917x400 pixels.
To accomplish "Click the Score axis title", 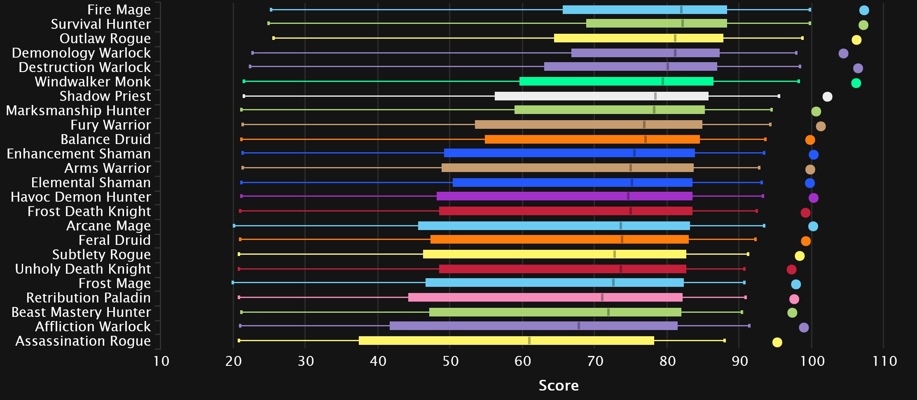I will (559, 386).
